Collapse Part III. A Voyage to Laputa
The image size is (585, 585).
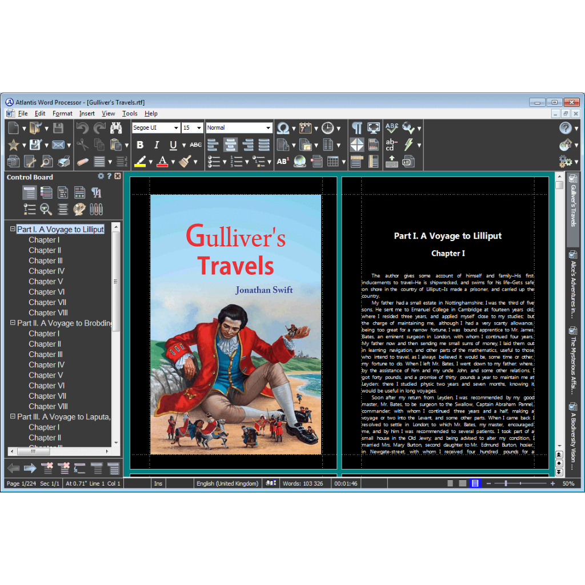tap(13, 416)
